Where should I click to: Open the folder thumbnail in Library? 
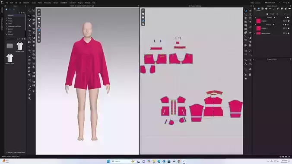point(10,46)
